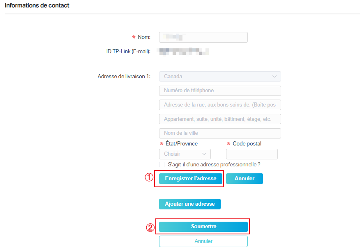Click the bottom Annuler link
360x252 pixels.
(203, 241)
